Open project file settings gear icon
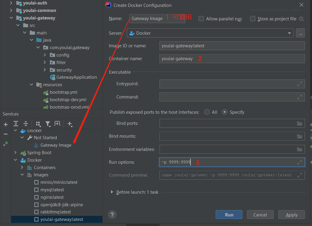 (301, 19)
